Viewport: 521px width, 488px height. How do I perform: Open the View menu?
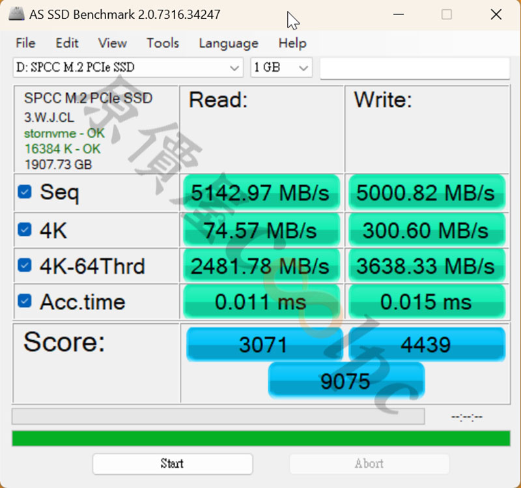(112, 43)
